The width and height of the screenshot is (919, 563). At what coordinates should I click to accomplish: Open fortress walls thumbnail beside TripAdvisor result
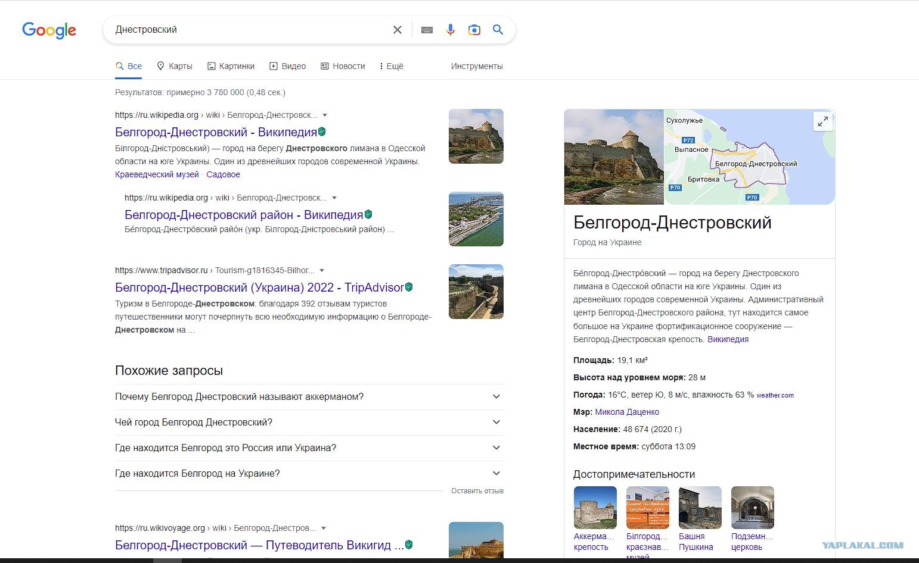(x=476, y=292)
